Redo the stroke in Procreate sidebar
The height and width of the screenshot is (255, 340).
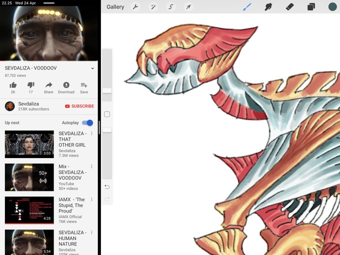coord(107,199)
